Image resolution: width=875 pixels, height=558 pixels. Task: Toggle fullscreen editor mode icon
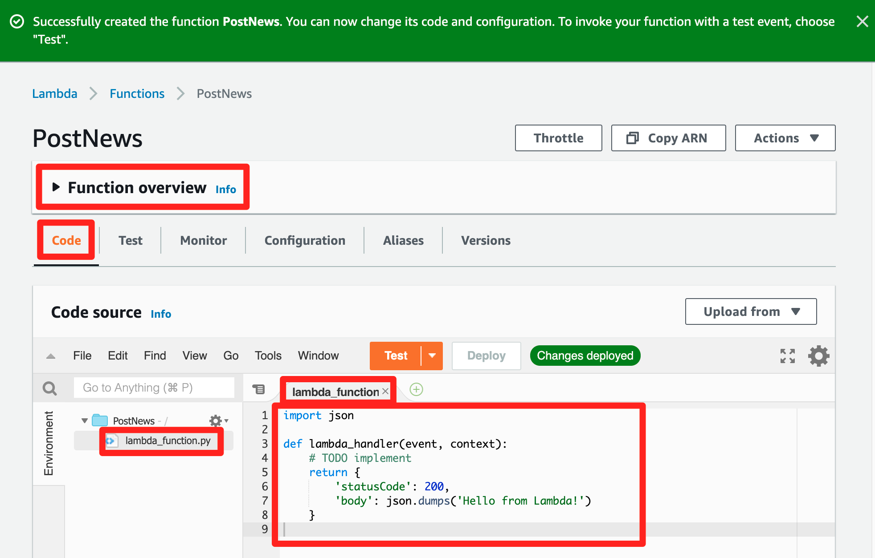787,356
